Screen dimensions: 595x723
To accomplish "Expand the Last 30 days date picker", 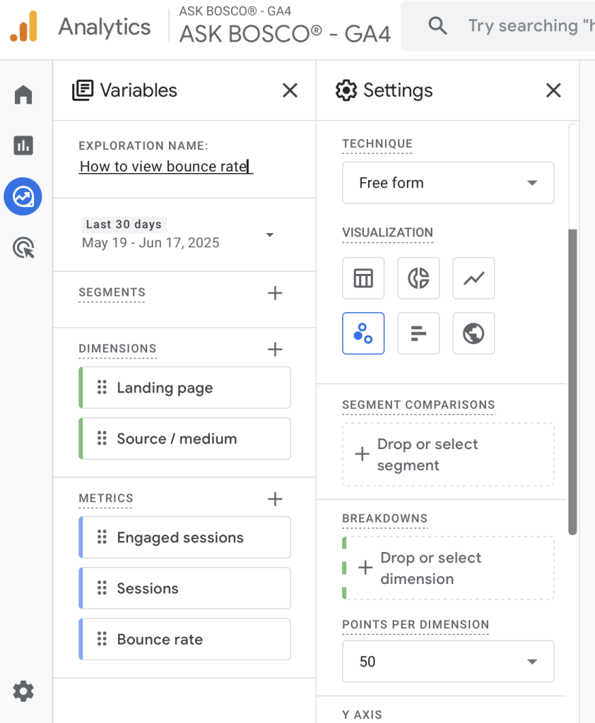I will click(x=269, y=234).
